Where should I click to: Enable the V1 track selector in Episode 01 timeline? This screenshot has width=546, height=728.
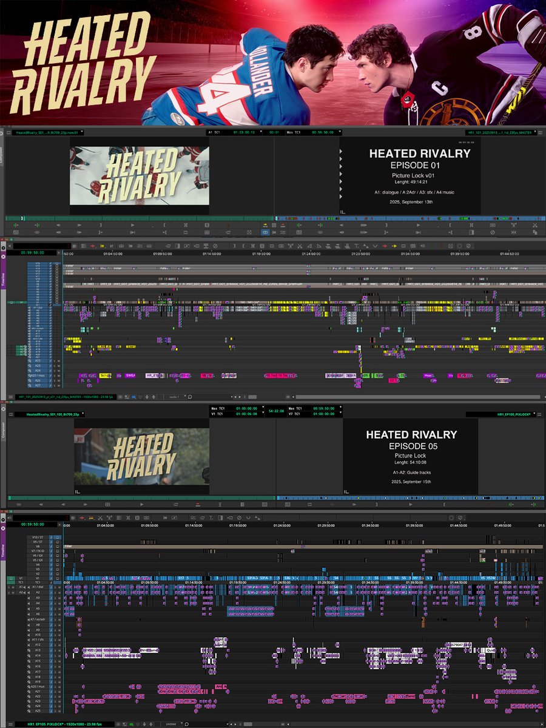tap(36, 302)
